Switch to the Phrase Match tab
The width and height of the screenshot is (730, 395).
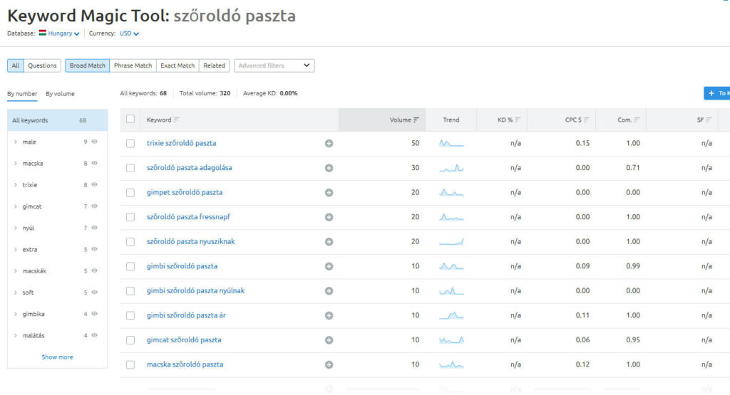(x=133, y=65)
